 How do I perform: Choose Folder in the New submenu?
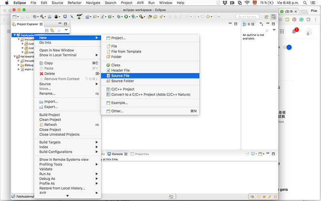pos(150,57)
